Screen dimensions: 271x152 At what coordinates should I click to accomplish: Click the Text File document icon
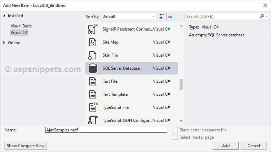(x=93, y=81)
